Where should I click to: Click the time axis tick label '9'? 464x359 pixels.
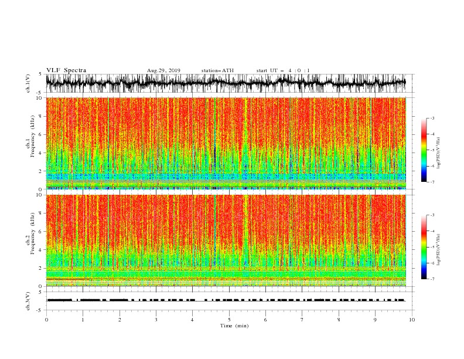click(375, 320)
